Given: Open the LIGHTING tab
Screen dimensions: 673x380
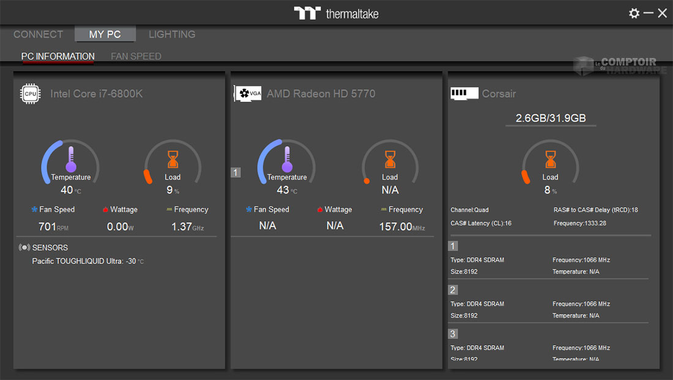Looking at the screenshot, I should click(x=172, y=34).
